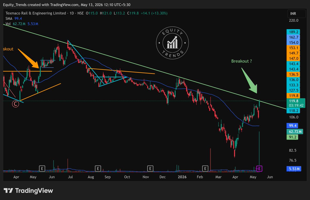Click the purple upcoming earnings E marker
310x200 pixels.
[x=260, y=169]
